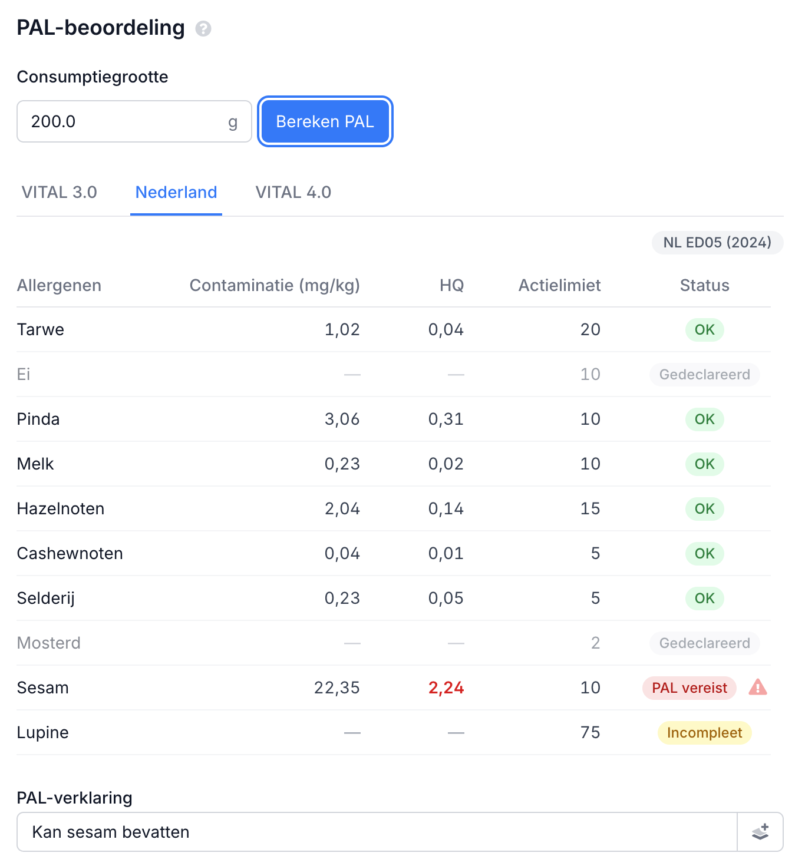
Task: Switch to the VITAL 3.0 tab
Action: [x=60, y=192]
